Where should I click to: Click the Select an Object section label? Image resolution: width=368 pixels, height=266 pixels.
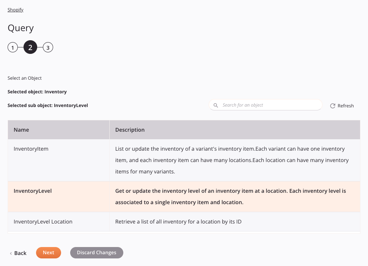tap(24, 78)
